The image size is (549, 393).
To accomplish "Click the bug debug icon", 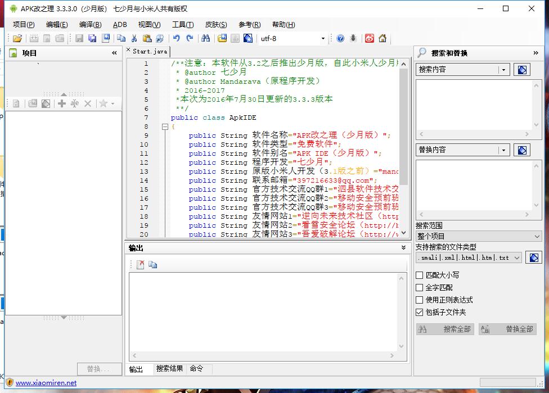I will tap(353, 38).
